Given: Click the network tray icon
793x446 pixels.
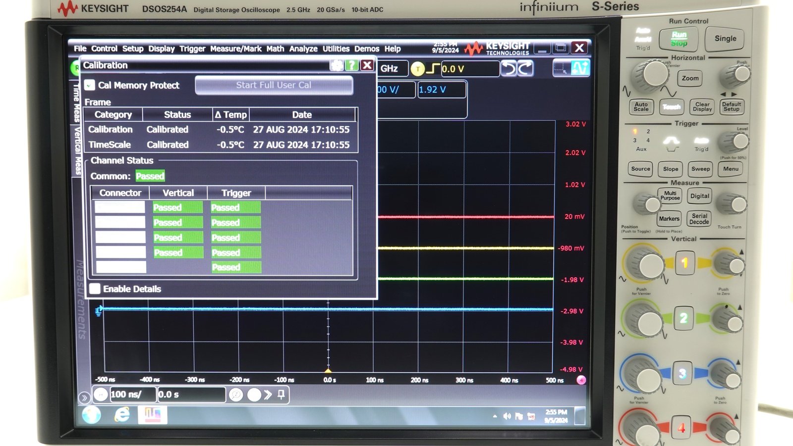Looking at the screenshot, I should pyautogui.click(x=531, y=417).
